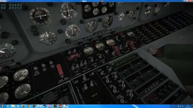Launch Internet Explorer from the taskbar
This screenshot has height=108, width=193.
8,106
